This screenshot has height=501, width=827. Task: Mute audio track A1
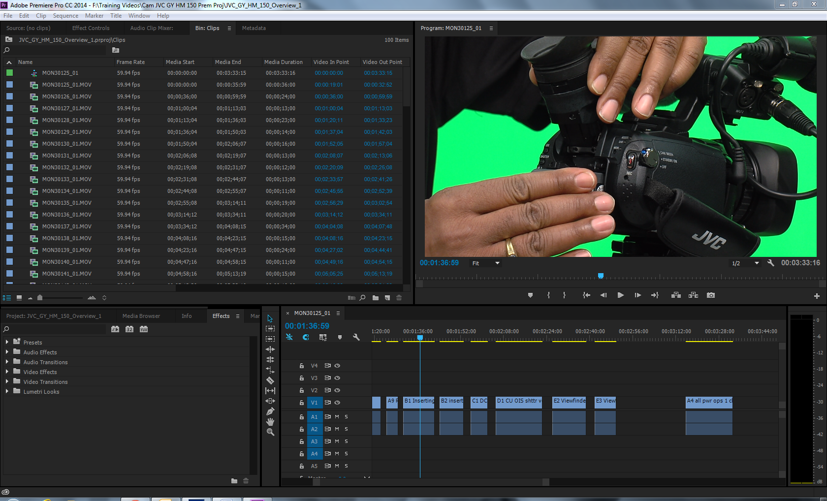tap(337, 417)
